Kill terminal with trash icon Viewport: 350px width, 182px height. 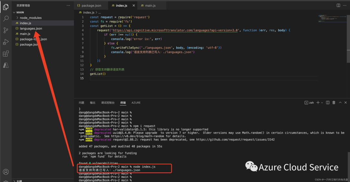point(334,102)
